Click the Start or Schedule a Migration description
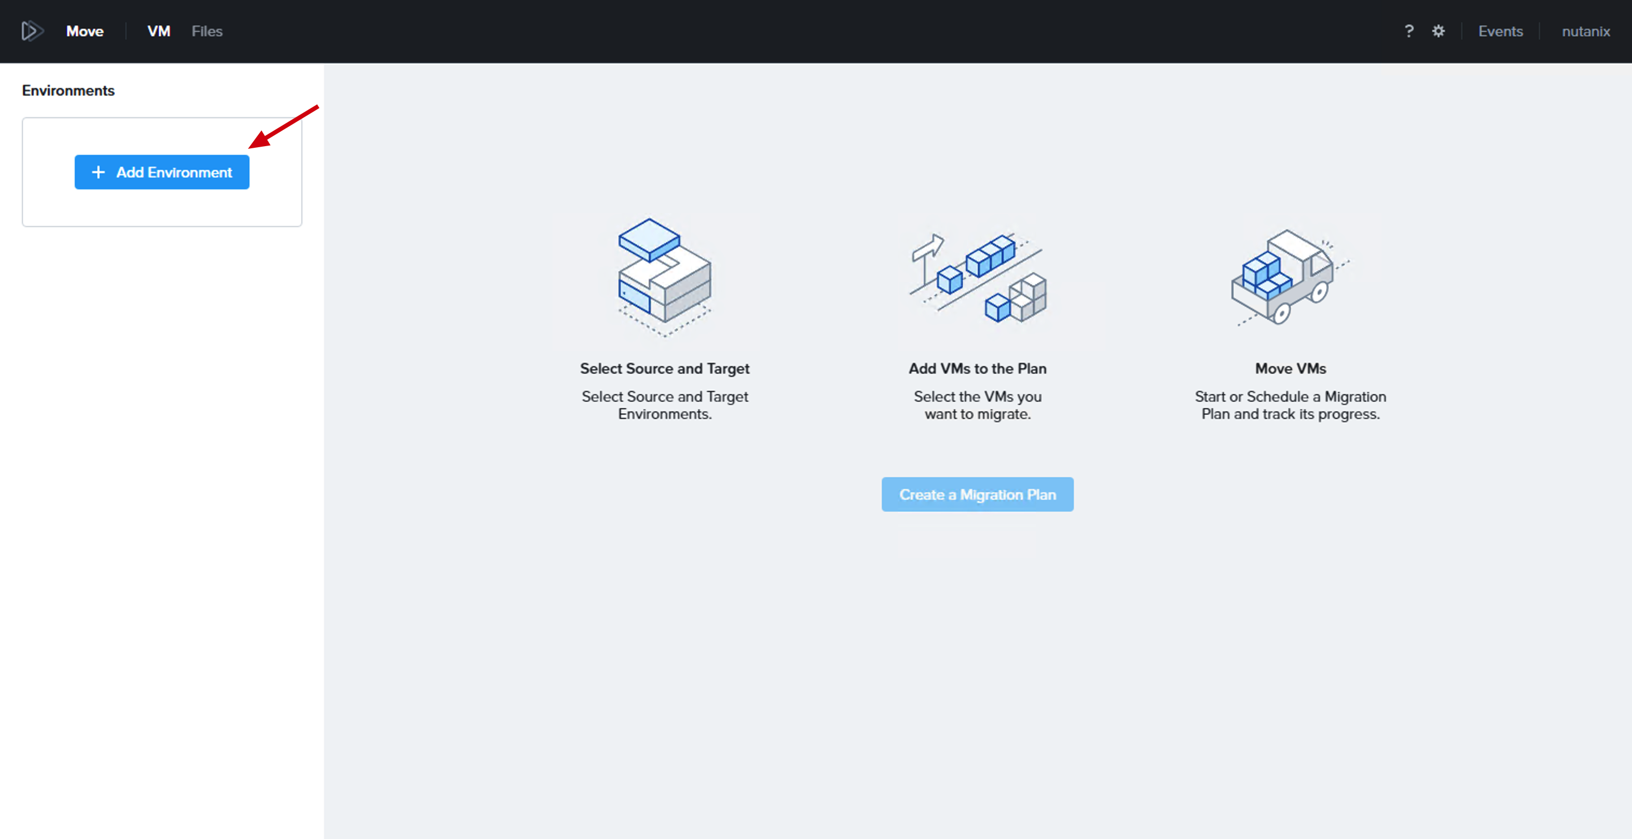1632x839 pixels. pyautogui.click(x=1290, y=405)
